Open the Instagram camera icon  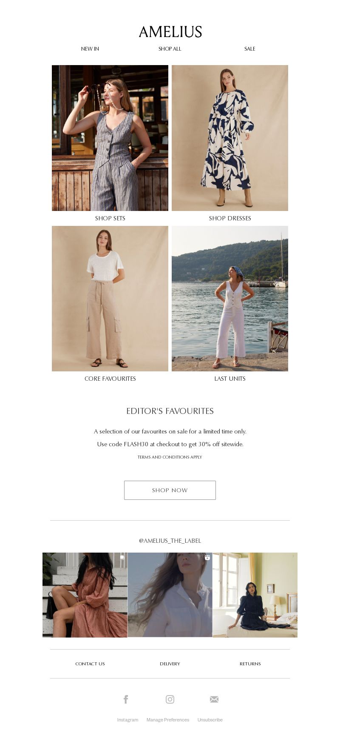[x=170, y=699]
